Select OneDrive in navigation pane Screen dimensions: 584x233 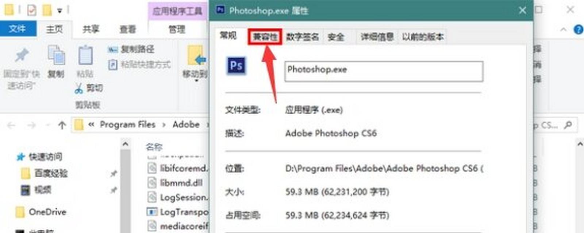47,212
